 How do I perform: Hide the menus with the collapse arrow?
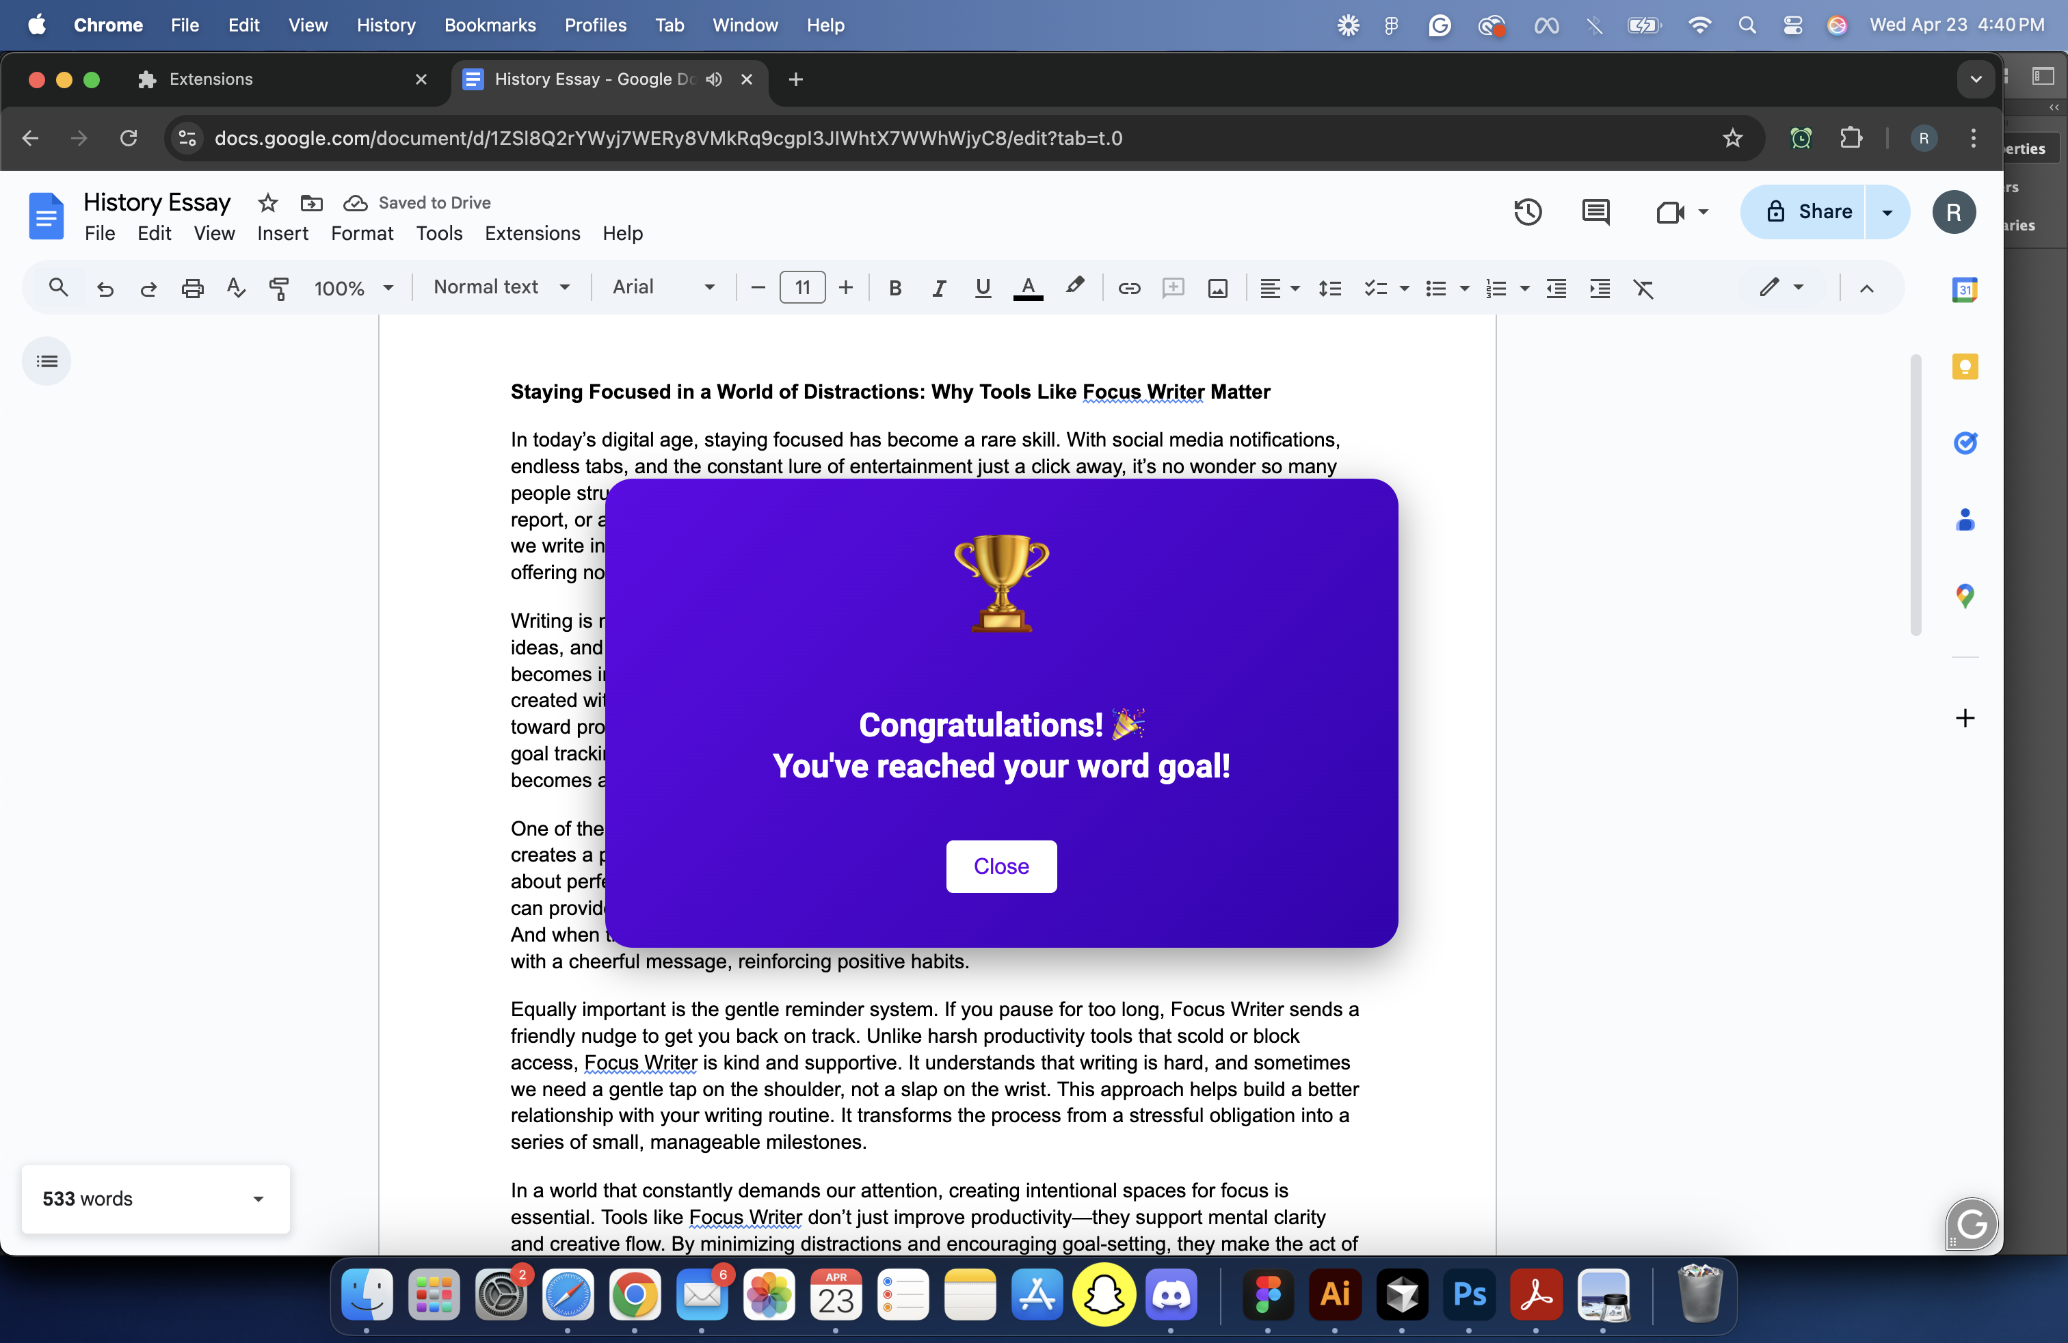click(x=1866, y=287)
